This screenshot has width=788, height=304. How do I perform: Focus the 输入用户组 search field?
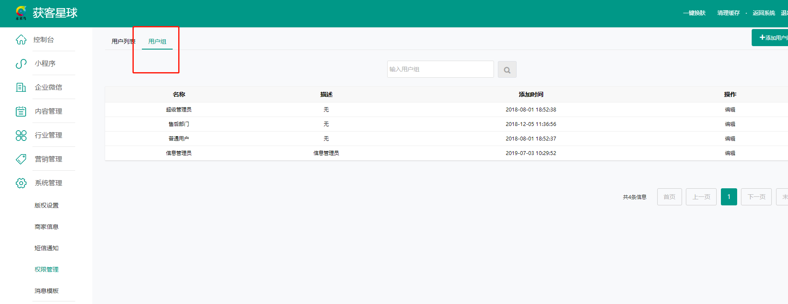click(440, 69)
